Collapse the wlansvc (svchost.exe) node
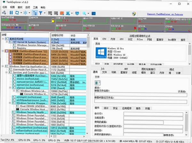 click(10, 87)
